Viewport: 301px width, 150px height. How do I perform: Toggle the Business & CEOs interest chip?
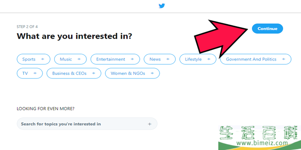click(74, 73)
